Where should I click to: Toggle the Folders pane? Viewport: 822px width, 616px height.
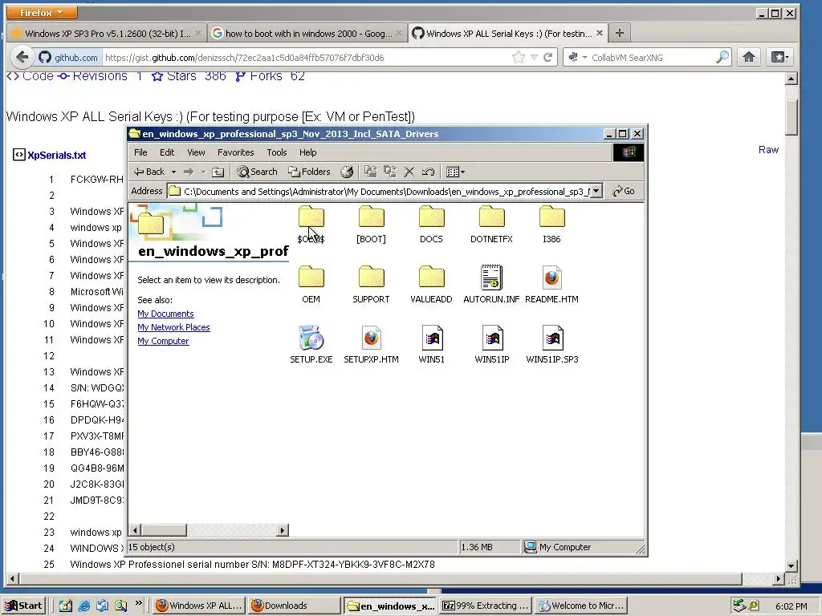coord(309,172)
